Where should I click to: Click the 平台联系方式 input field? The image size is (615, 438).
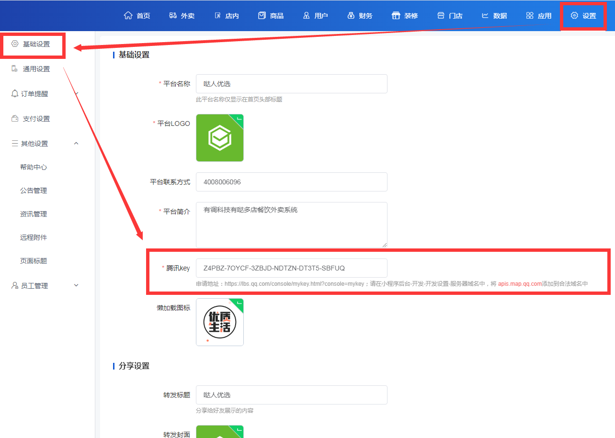click(292, 182)
